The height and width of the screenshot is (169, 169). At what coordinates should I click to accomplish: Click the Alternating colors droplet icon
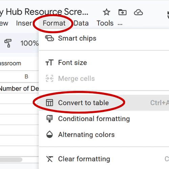pos(49,135)
